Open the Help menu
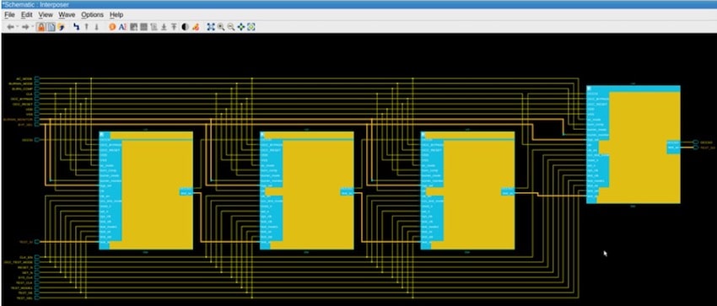This screenshot has height=306, width=717. pos(116,14)
